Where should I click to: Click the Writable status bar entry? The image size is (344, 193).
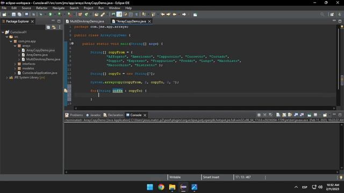click(175, 177)
